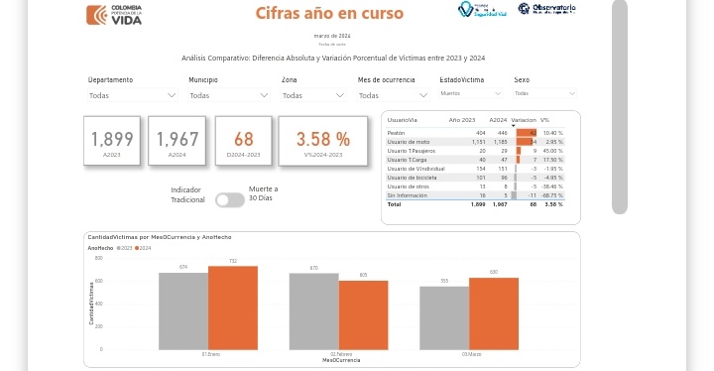Click the orange variation bar in Peatón row

click(x=527, y=133)
